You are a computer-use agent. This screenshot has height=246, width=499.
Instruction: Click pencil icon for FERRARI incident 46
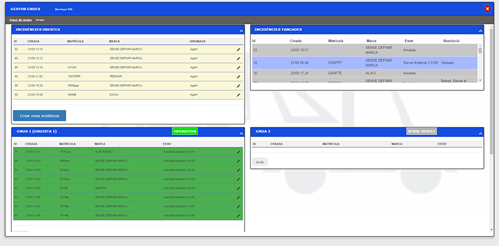[238, 77]
